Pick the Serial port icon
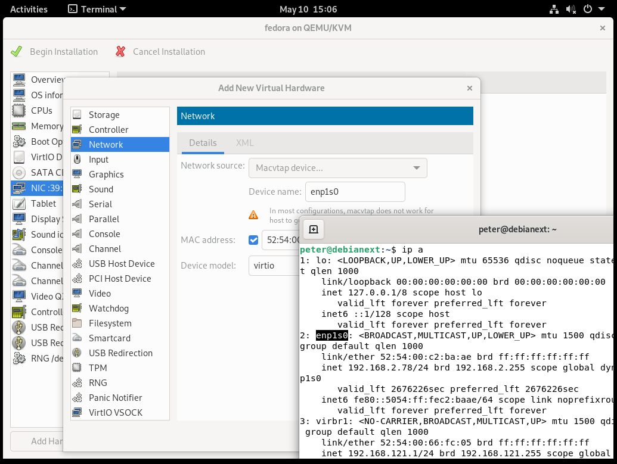617x464 pixels. coord(77,204)
